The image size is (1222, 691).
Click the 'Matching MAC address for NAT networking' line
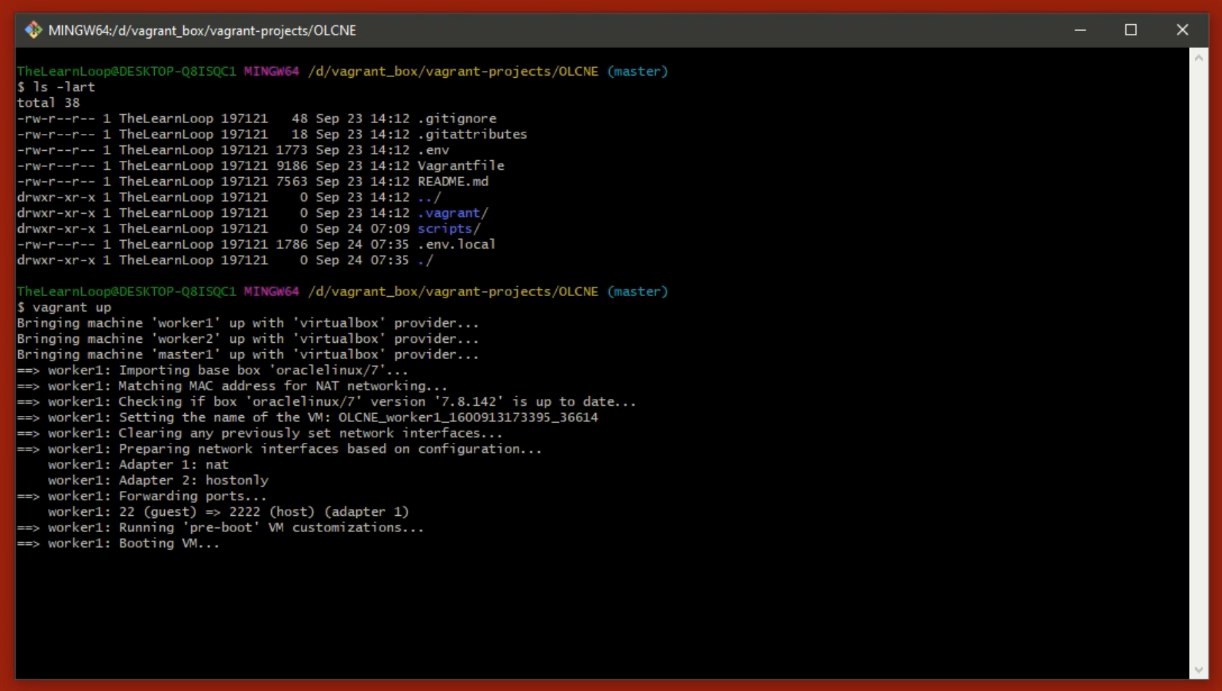[233, 385]
